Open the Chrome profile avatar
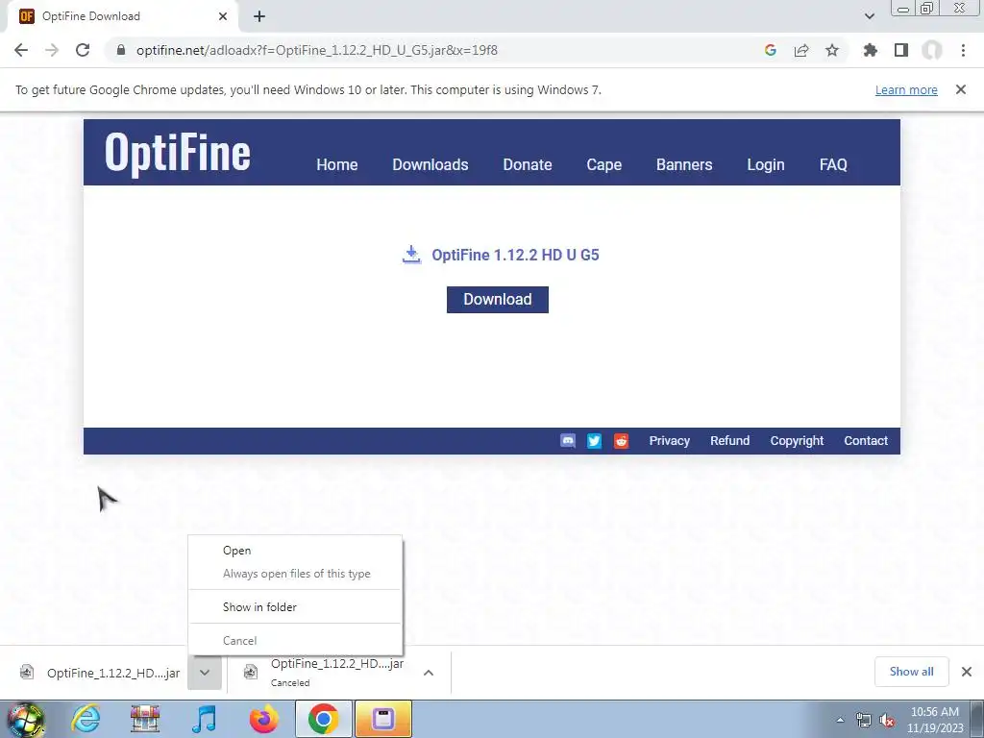This screenshot has width=984, height=738. tap(932, 50)
